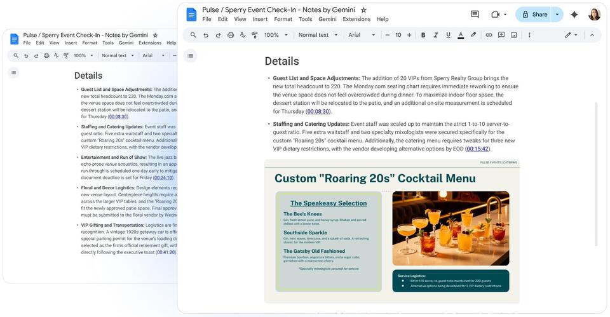Select paint format tool in front toolbar
The height and width of the screenshot is (317, 610).
(255, 35)
